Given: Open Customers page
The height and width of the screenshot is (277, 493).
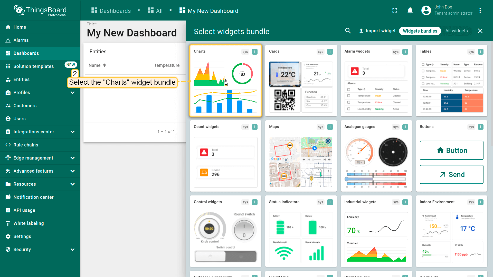Looking at the screenshot, I should coord(40,106).
